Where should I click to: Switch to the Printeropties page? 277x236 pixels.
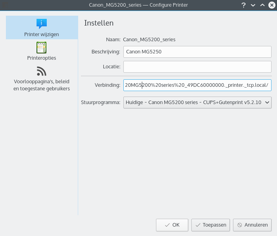[x=42, y=58]
